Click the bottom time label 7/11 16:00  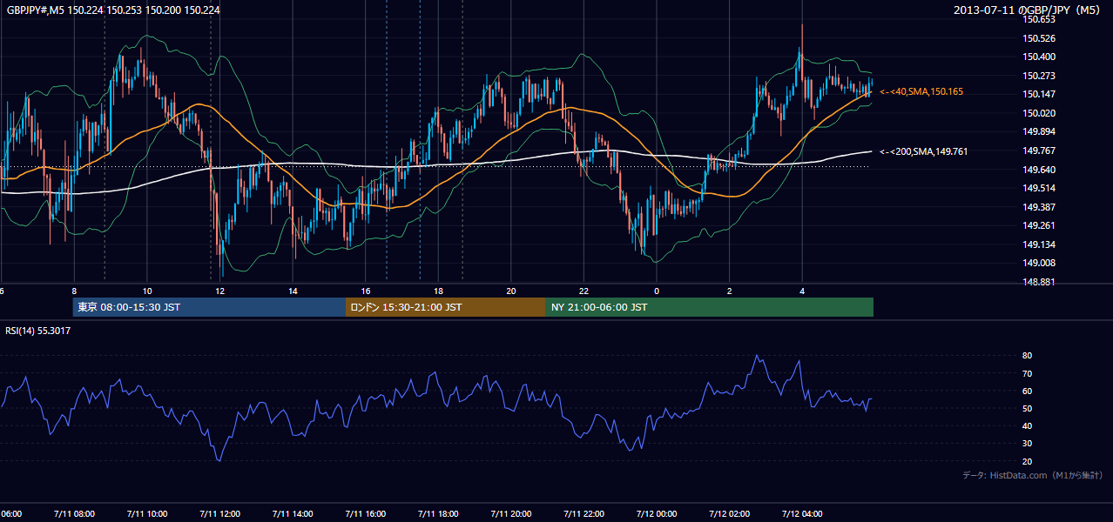coord(365,513)
